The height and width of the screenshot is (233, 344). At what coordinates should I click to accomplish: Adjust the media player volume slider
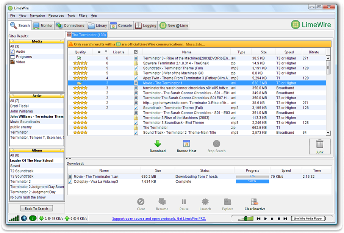pos(246,219)
